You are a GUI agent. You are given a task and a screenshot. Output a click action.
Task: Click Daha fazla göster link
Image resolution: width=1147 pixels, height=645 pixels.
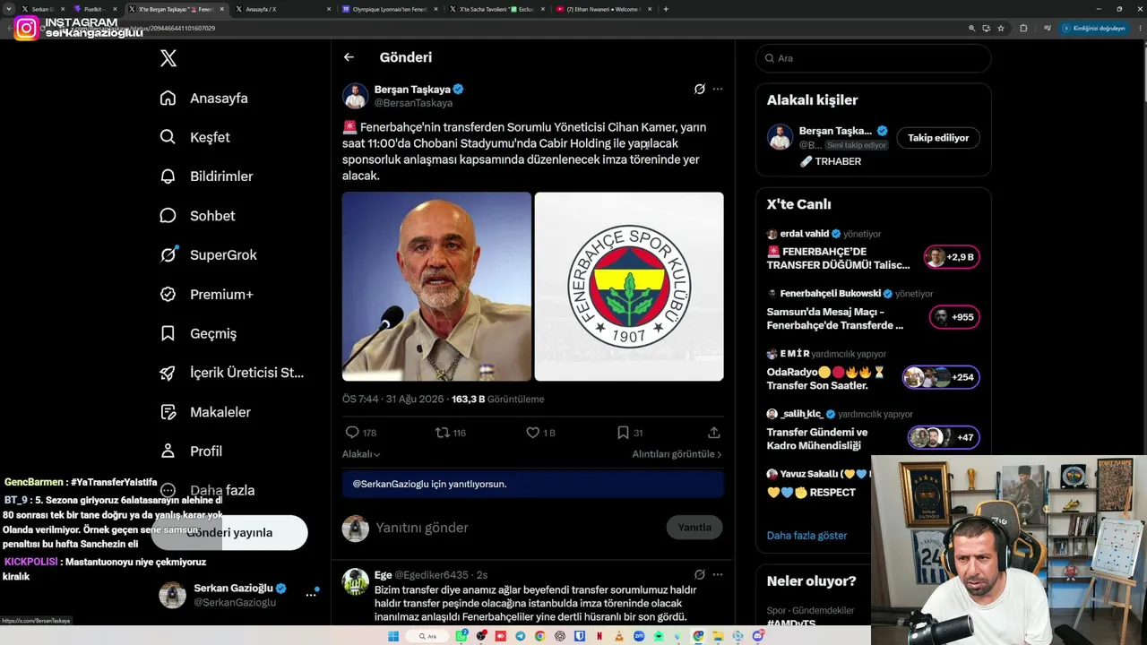pos(806,536)
